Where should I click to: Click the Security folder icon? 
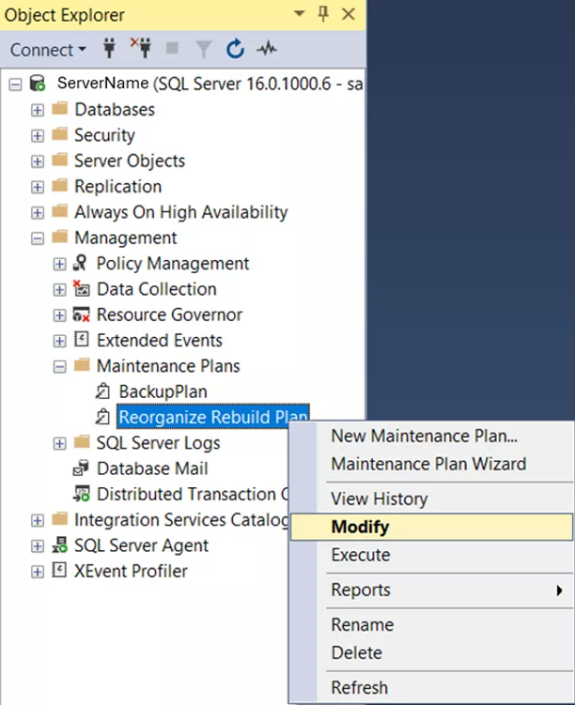pyautogui.click(x=60, y=134)
